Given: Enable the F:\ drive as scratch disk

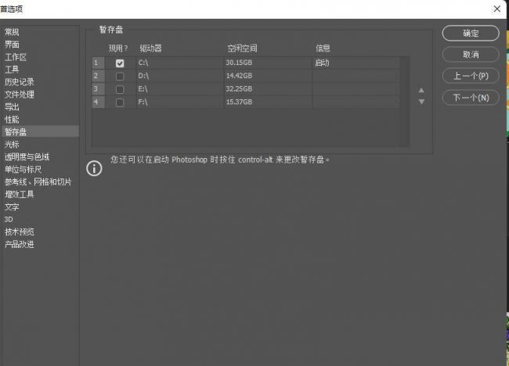Looking at the screenshot, I should click(x=120, y=102).
